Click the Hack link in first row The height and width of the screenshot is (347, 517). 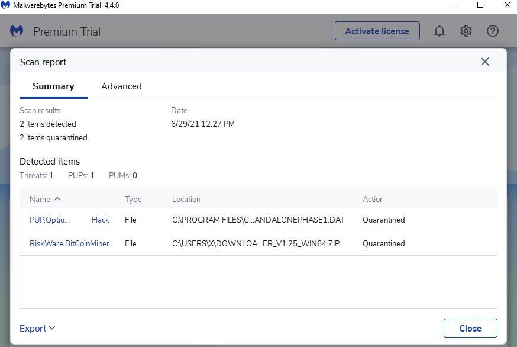(x=100, y=220)
